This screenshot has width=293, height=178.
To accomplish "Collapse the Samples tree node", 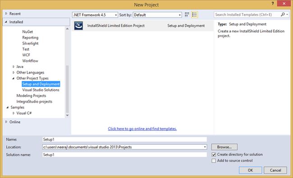I will click(8, 107).
